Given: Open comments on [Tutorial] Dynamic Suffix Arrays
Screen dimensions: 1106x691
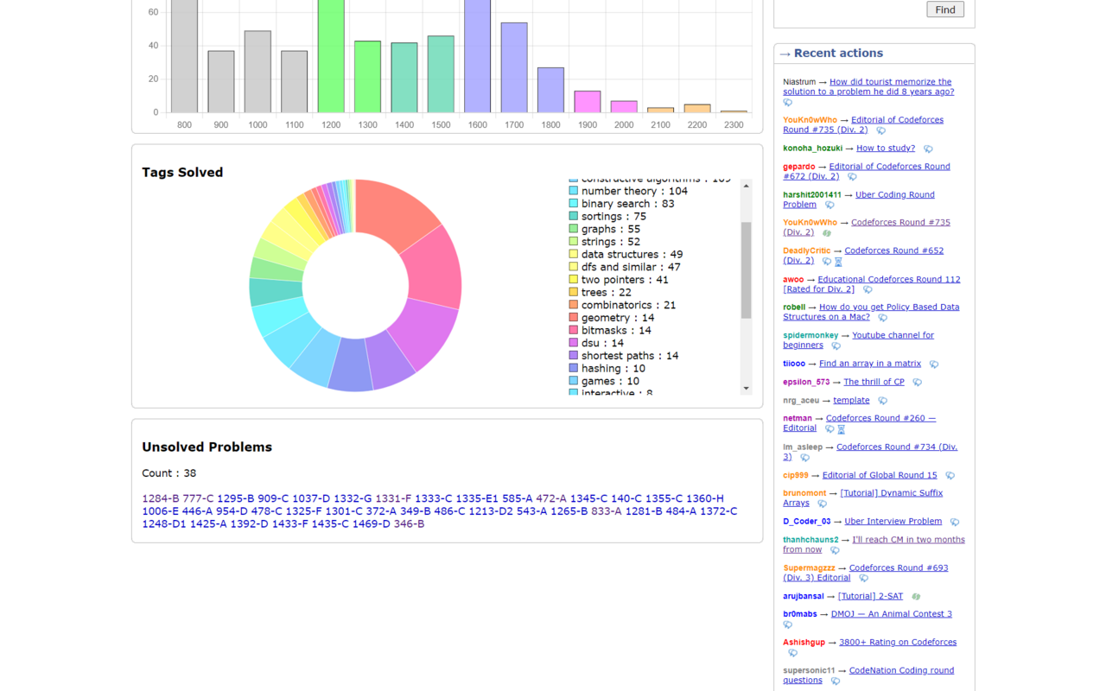Looking at the screenshot, I should pyautogui.click(x=821, y=504).
